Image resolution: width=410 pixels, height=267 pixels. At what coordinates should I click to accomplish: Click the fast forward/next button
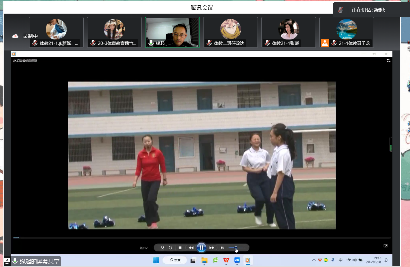click(212, 248)
